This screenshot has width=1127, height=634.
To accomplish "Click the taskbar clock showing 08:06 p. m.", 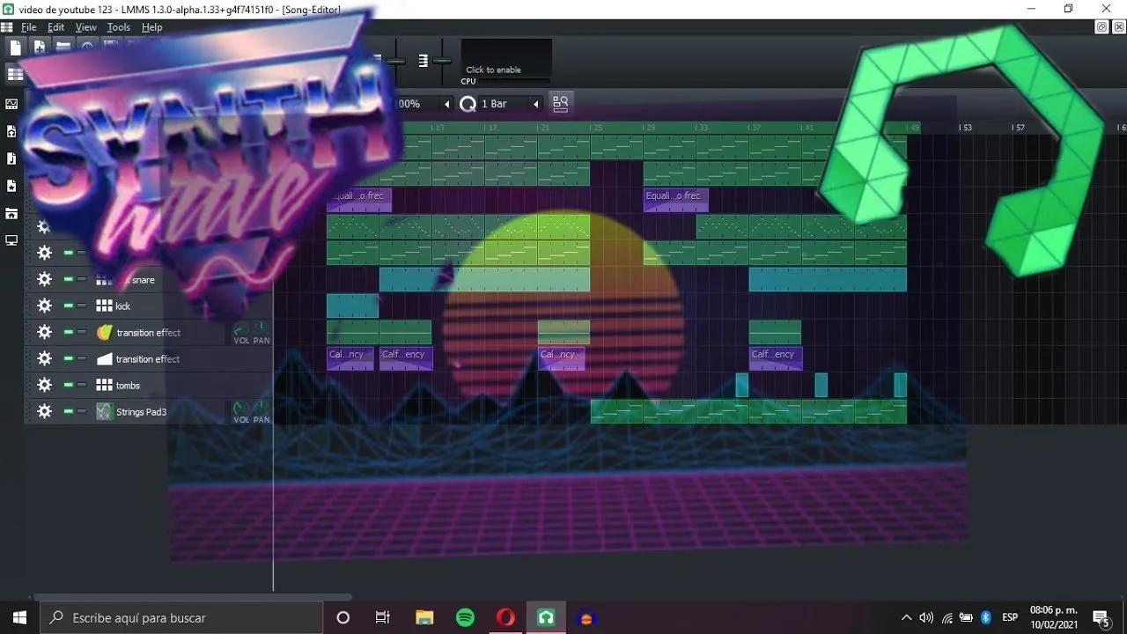I will pyautogui.click(x=1053, y=617).
